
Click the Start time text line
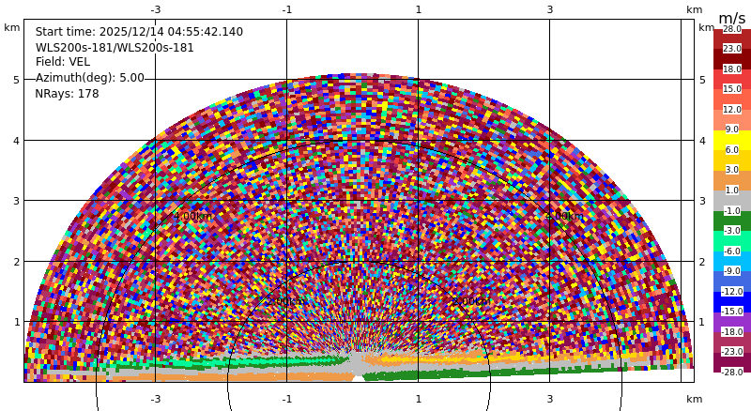pyautogui.click(x=139, y=32)
